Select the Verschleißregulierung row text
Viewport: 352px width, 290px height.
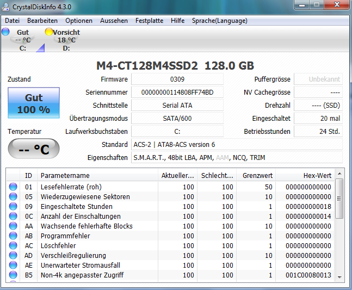coord(73,255)
